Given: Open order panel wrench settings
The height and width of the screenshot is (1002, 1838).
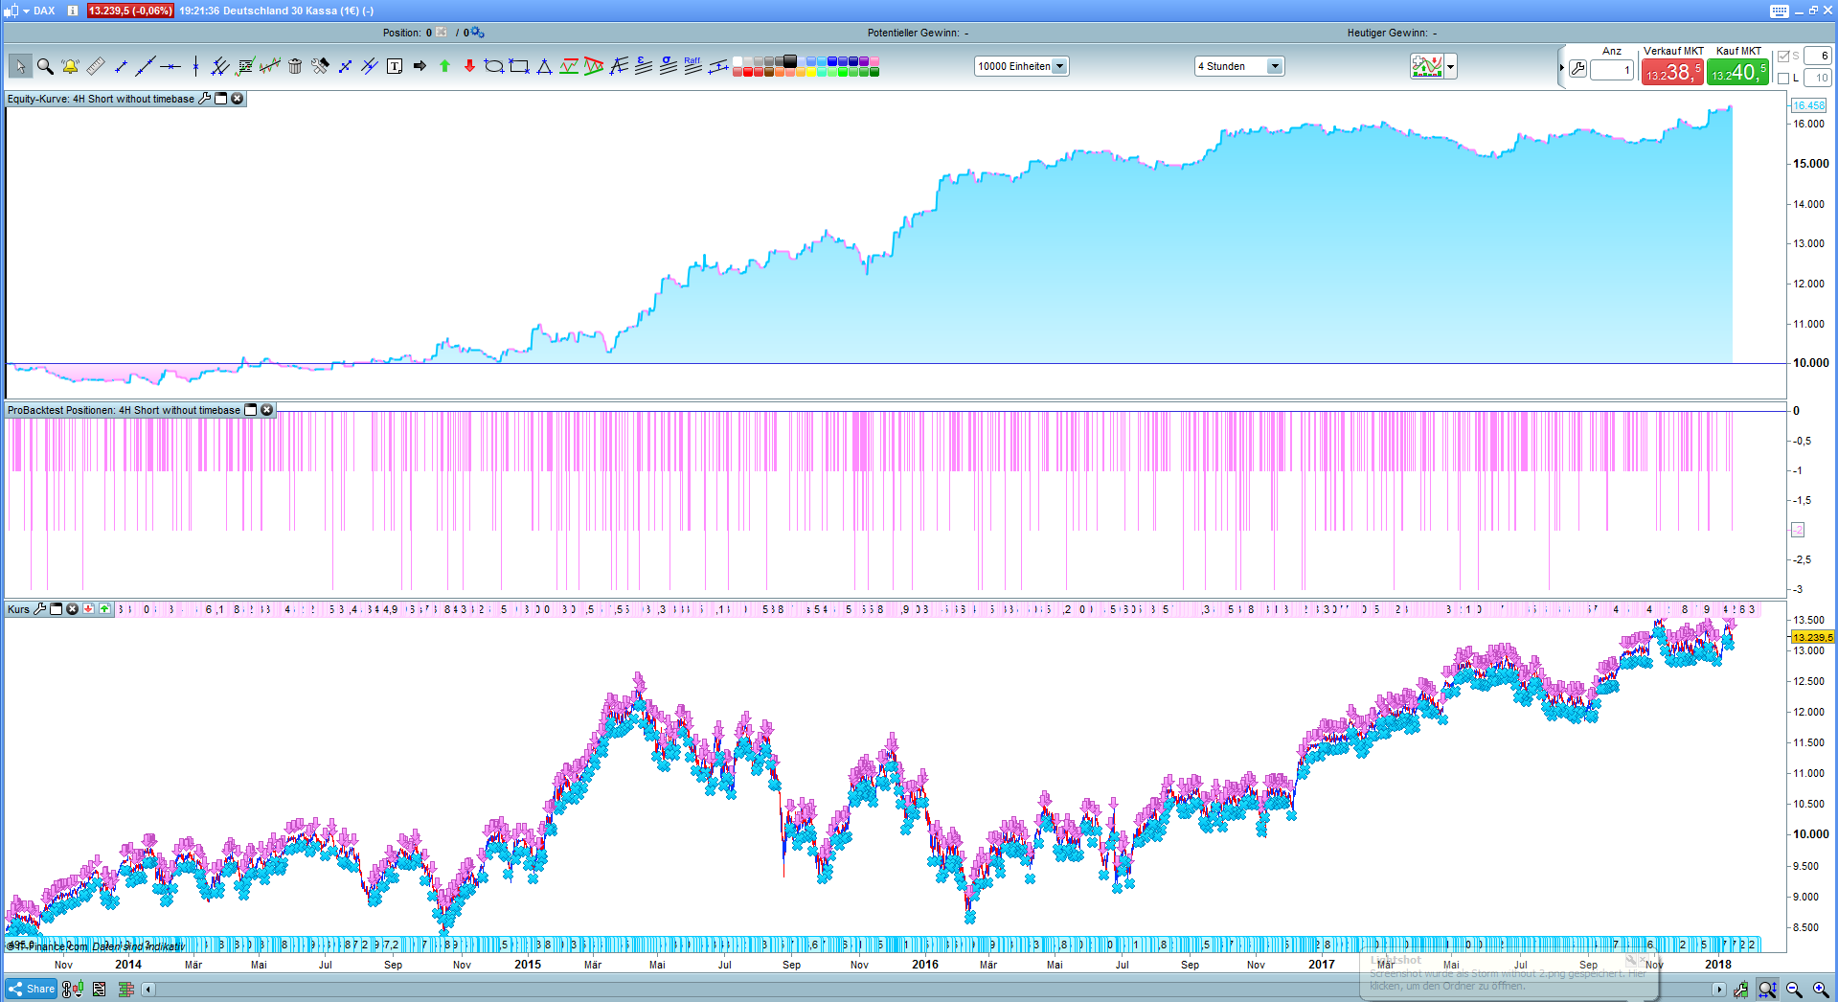Looking at the screenshot, I should (x=1578, y=69).
